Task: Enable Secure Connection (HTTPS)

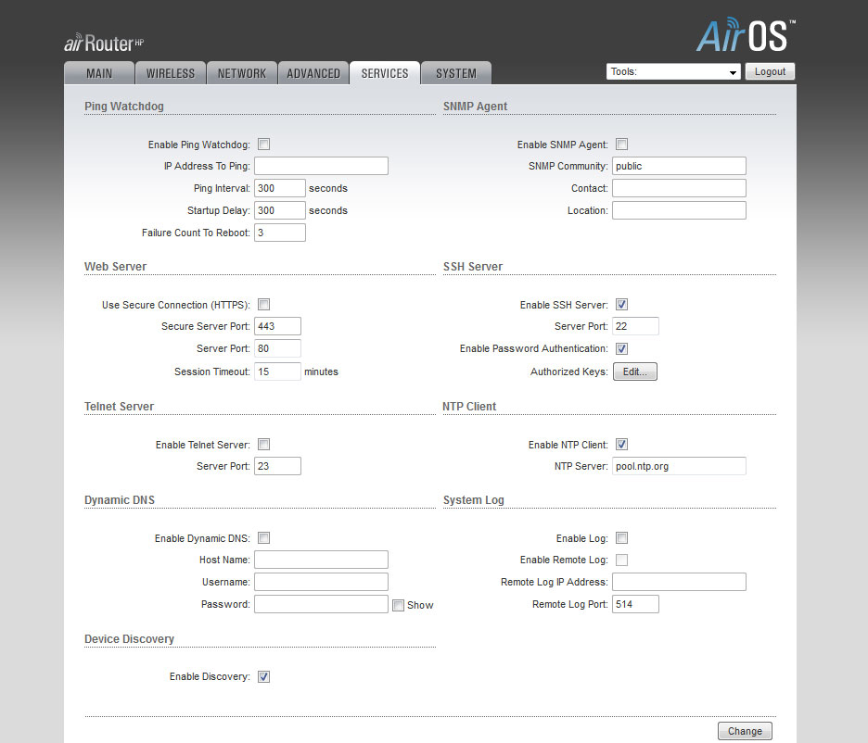Action: (263, 304)
